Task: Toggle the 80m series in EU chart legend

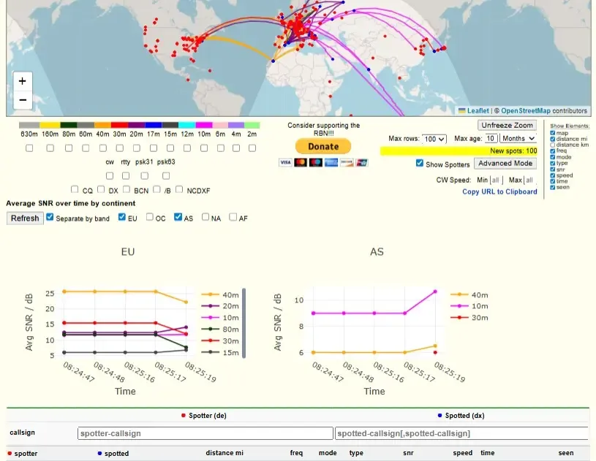Action: pyautogui.click(x=220, y=329)
